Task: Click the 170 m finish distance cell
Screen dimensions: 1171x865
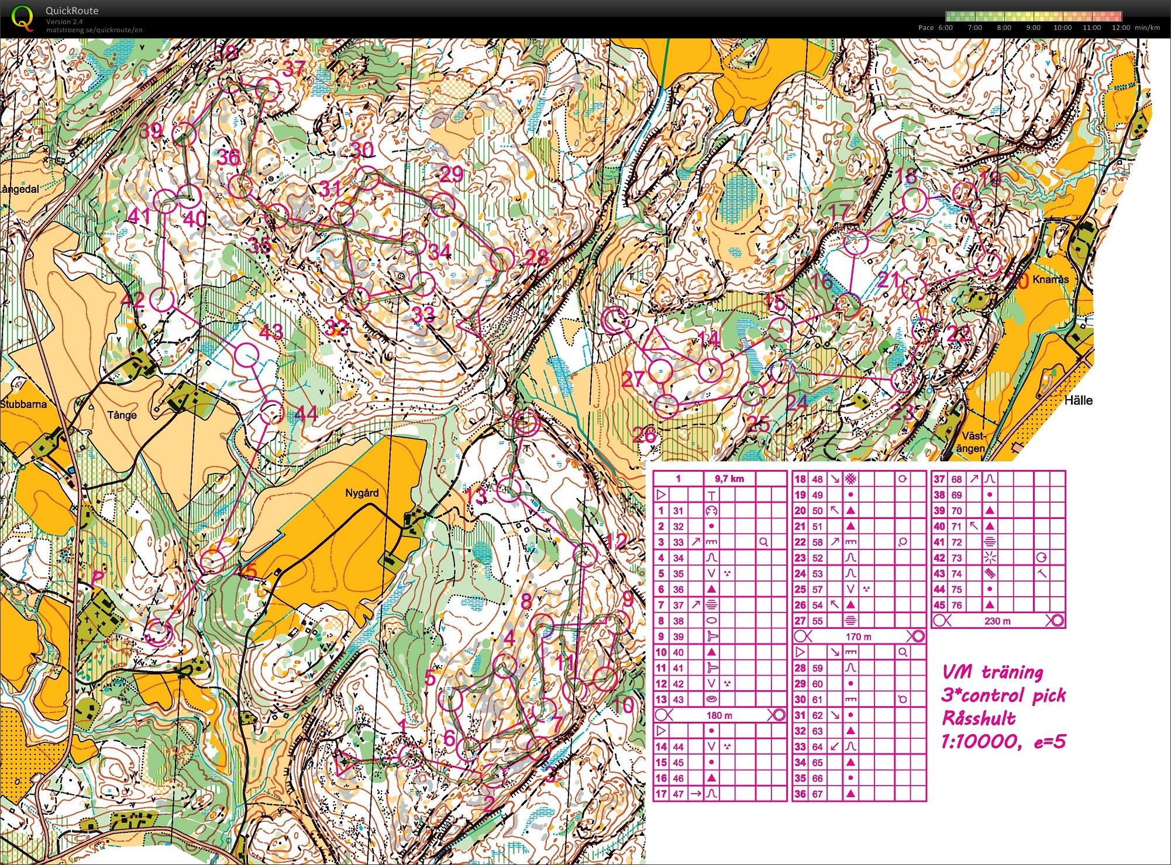Action: click(858, 636)
